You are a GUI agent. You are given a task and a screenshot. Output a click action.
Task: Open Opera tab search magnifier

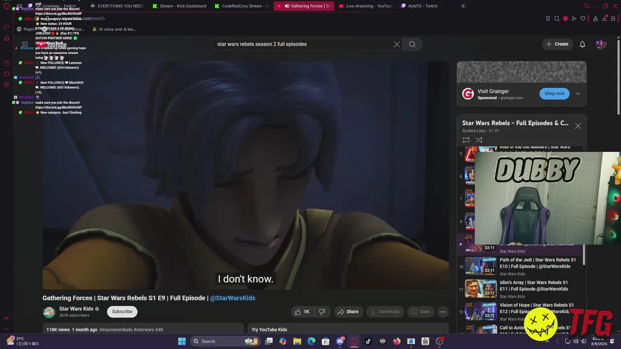point(587,6)
